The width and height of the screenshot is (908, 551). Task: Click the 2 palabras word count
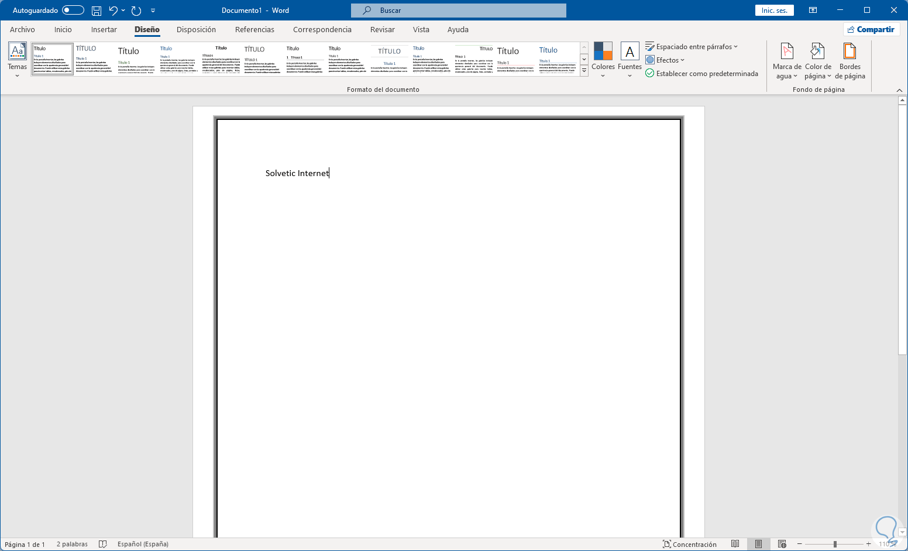coord(73,544)
